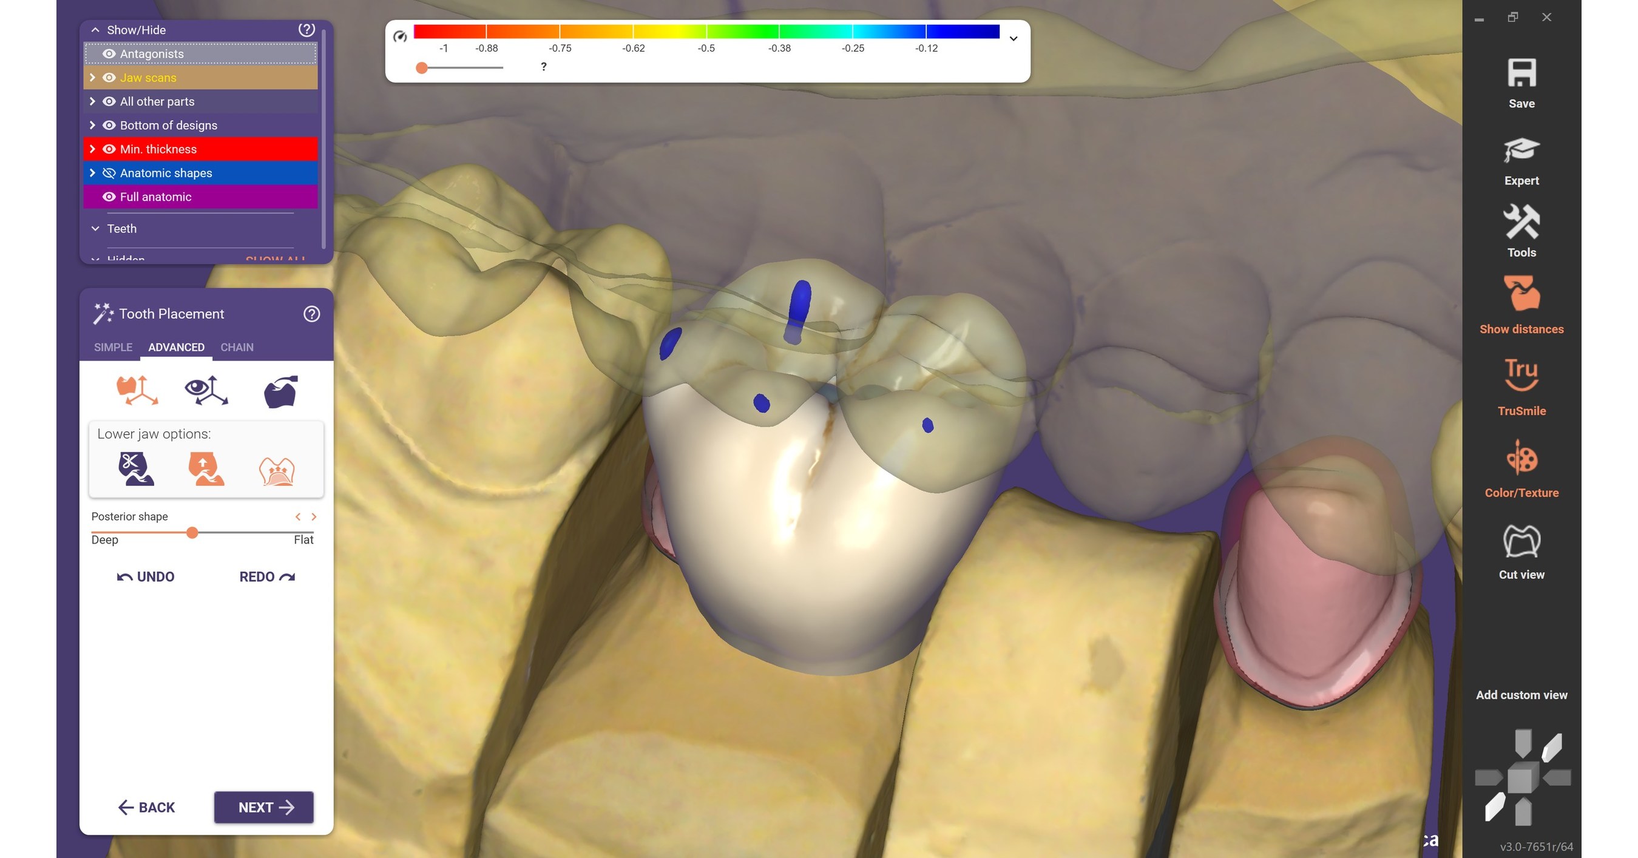Switch to the SIMPLE tab
The height and width of the screenshot is (858, 1638).
[x=112, y=347]
